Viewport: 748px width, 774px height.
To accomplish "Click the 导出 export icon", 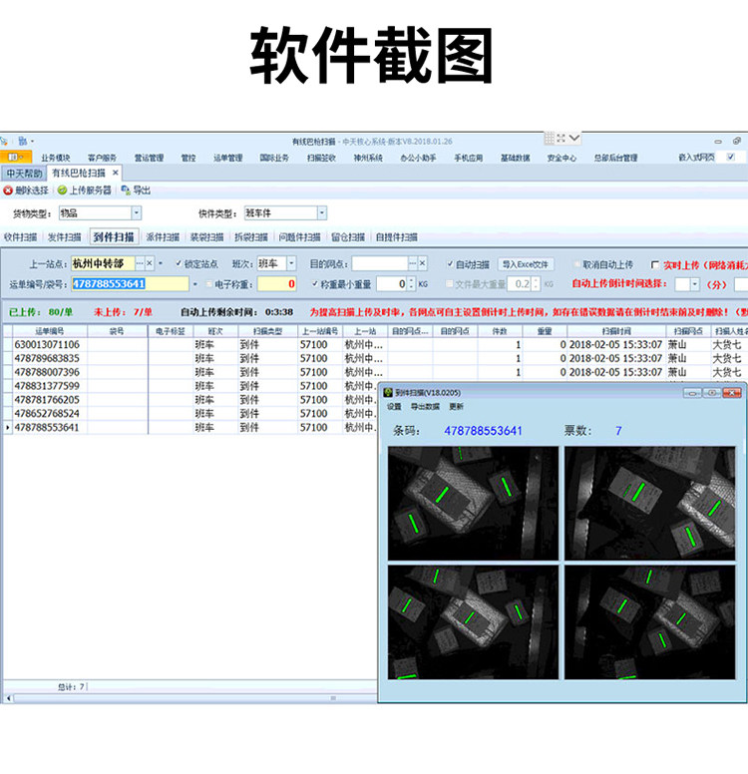I will click(126, 191).
